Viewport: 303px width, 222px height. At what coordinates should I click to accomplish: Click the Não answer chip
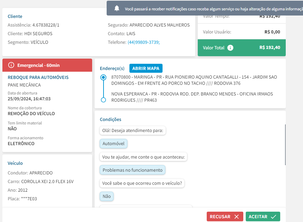pyautogui.click(x=107, y=196)
